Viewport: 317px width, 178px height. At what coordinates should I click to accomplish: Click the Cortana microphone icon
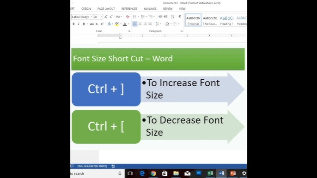(120, 173)
